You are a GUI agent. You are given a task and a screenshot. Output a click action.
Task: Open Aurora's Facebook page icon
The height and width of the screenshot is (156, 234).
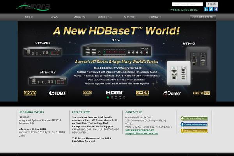click(x=216, y=9)
